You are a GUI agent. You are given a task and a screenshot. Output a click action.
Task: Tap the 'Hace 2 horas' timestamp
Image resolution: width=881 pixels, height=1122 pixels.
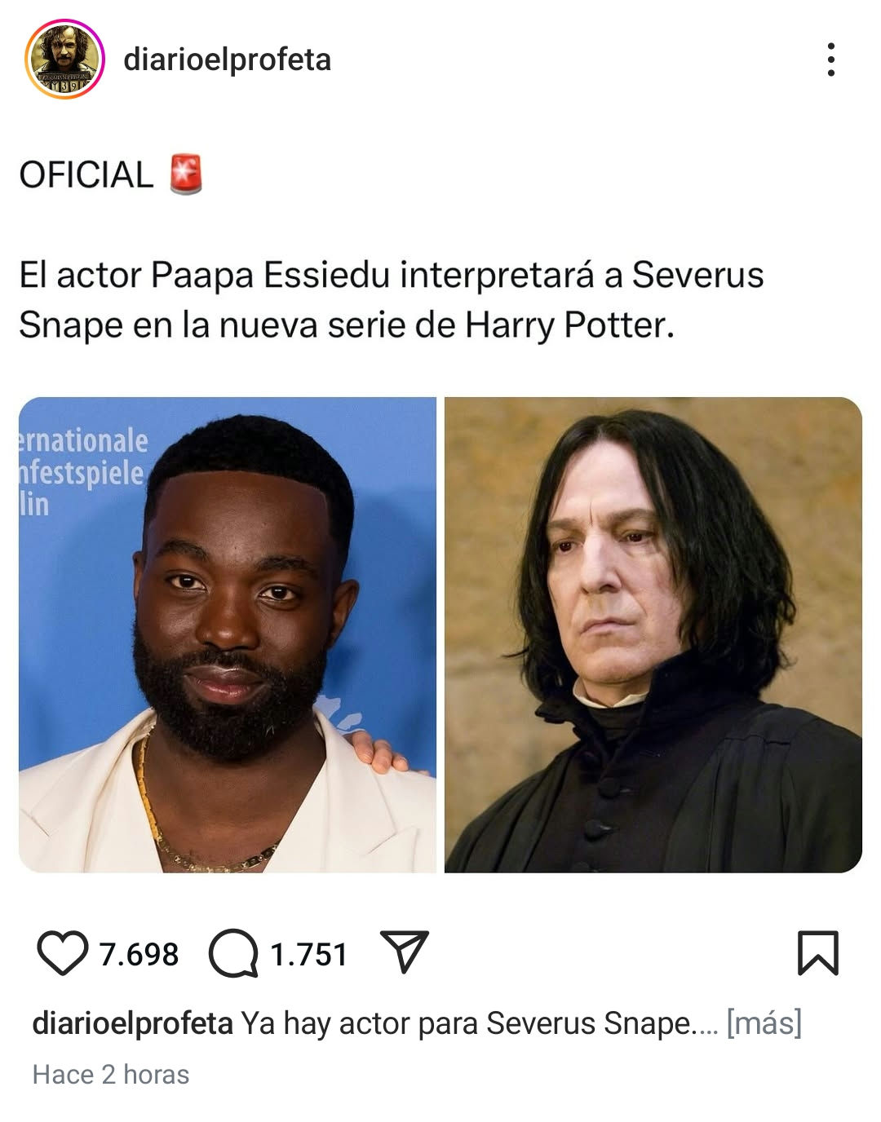click(x=111, y=1075)
